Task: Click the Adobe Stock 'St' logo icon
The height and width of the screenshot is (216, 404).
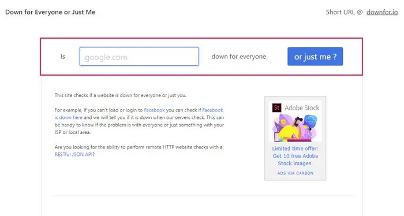Action: (x=276, y=107)
